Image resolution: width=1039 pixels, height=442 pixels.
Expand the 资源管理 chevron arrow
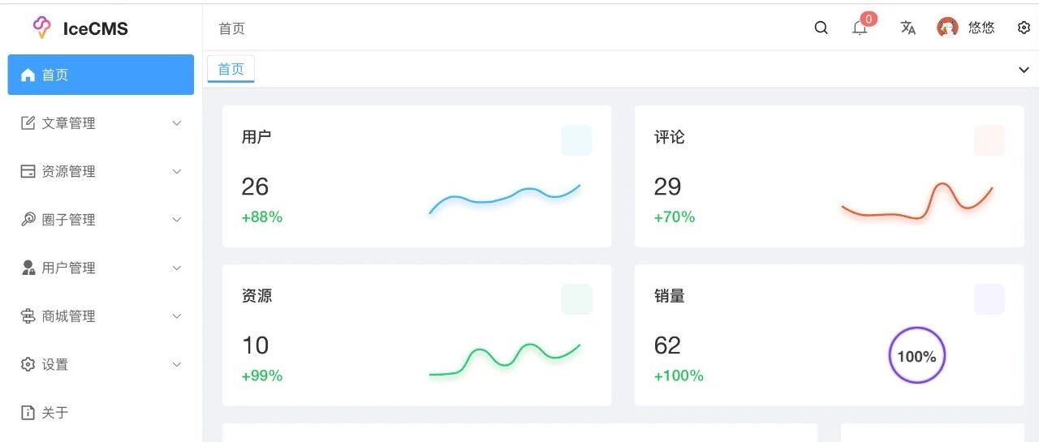[177, 172]
